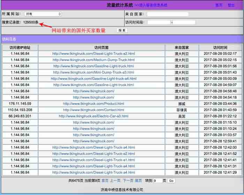Open the 进入留言信息系统 link
The image size is (244, 195).
pyautogui.click(x=151, y=5)
